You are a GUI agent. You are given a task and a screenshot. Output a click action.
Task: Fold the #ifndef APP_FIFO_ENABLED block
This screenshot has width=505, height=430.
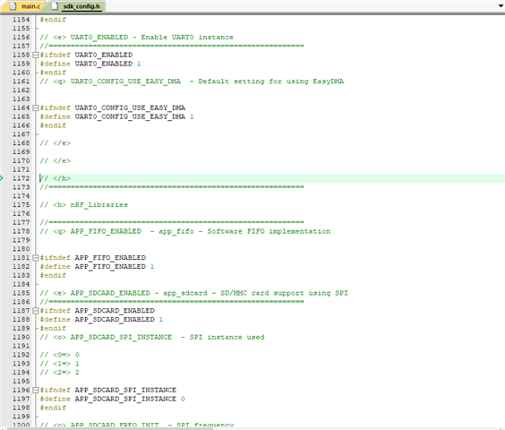(x=36, y=258)
